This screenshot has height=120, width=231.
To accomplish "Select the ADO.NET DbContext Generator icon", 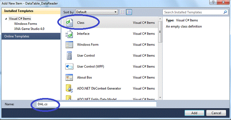I will pos(69,88).
